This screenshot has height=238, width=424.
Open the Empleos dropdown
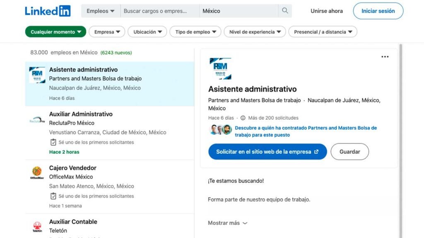101,11
